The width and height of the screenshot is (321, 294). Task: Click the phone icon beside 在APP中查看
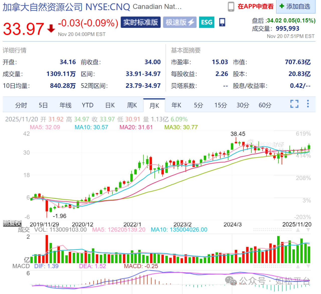point(231,7)
